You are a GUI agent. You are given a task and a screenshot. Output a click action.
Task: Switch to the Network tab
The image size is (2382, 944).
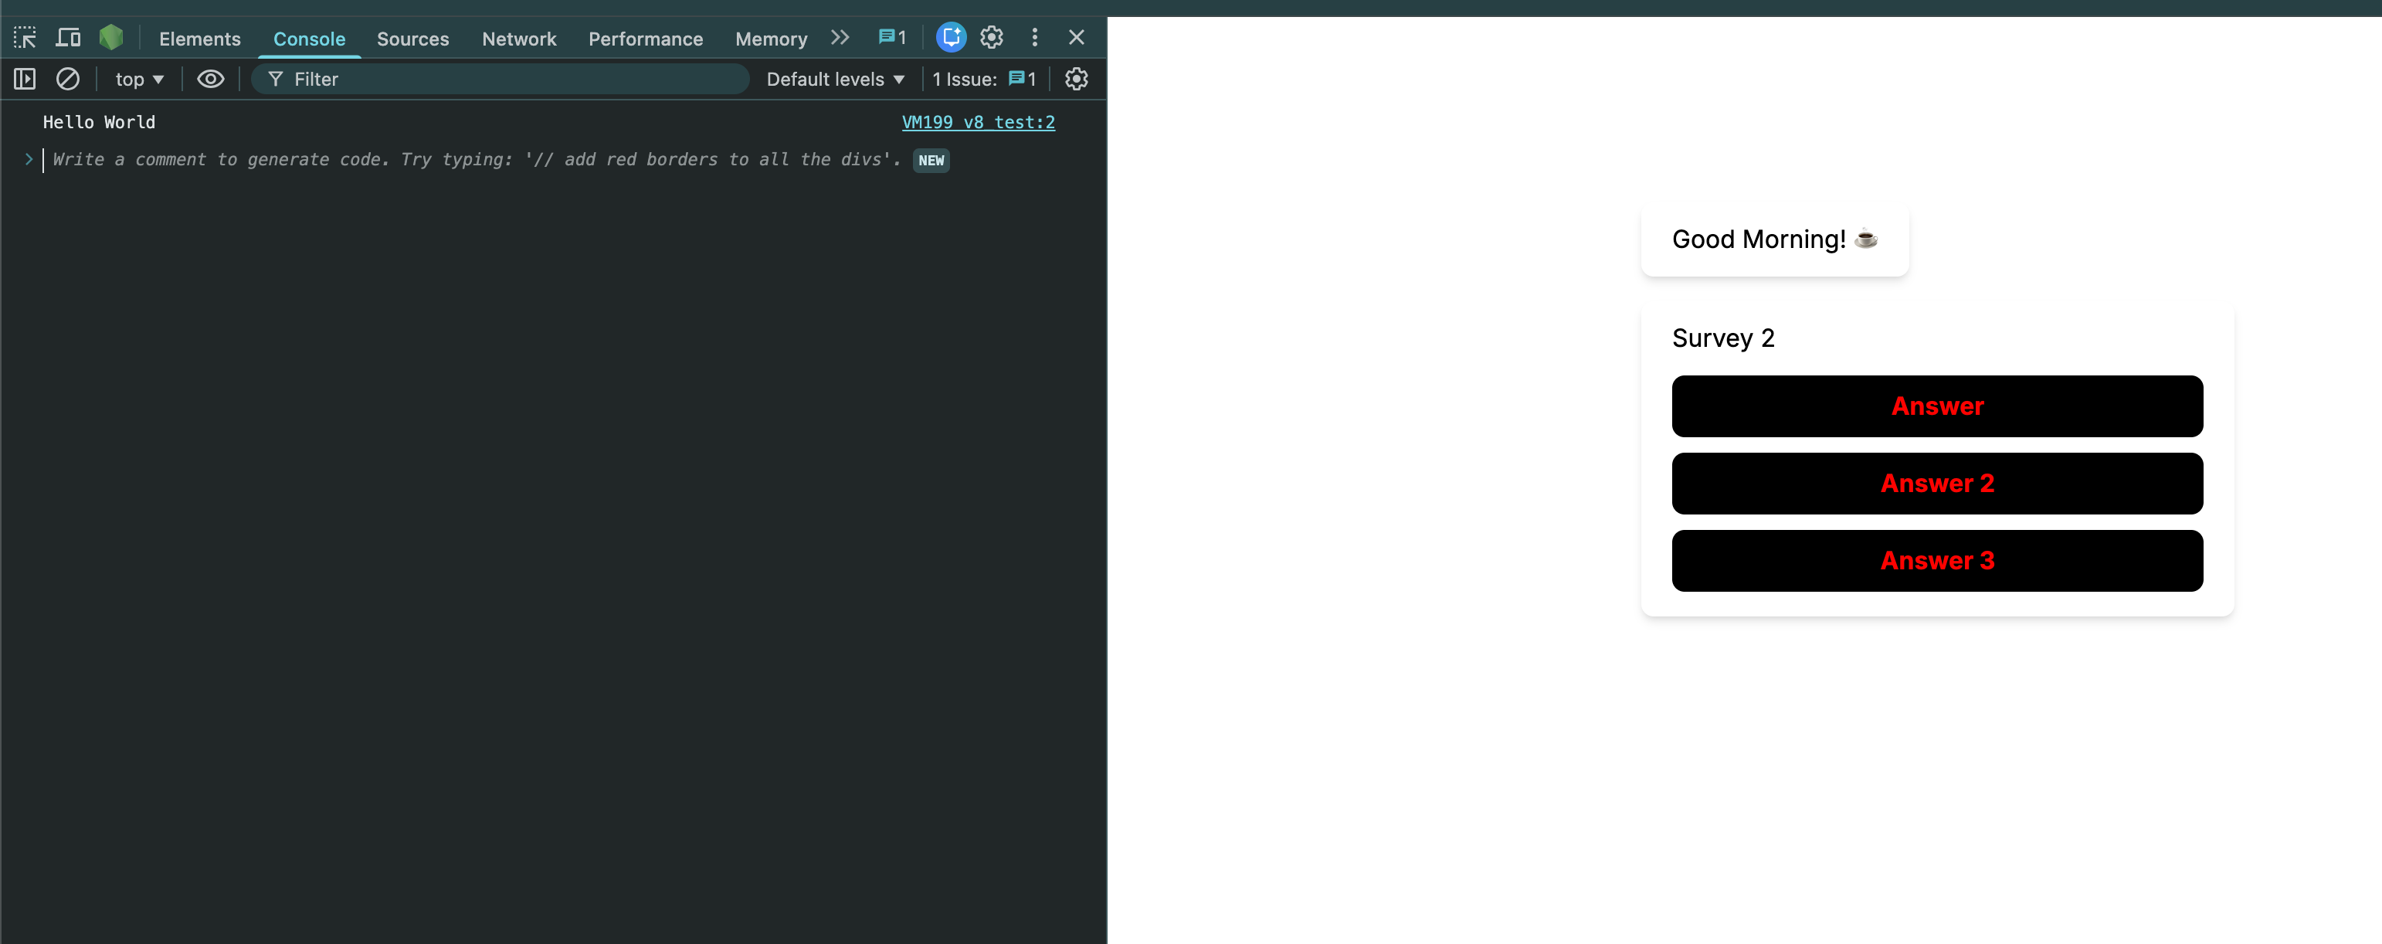pyautogui.click(x=519, y=39)
